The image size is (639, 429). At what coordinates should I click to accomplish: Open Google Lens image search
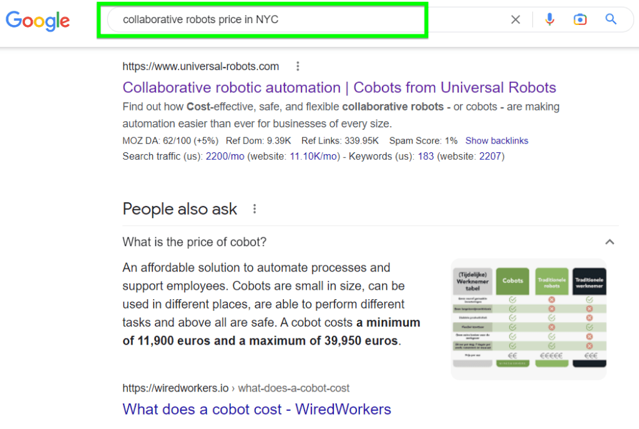[x=580, y=19]
